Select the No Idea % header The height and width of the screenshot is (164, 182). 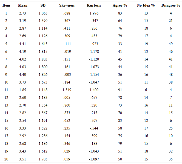[x=146, y=5]
